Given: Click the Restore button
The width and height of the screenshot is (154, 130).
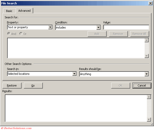Looking at the screenshot, I should 12,85.
